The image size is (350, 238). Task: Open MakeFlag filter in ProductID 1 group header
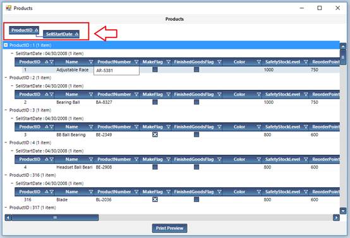(x=169, y=62)
